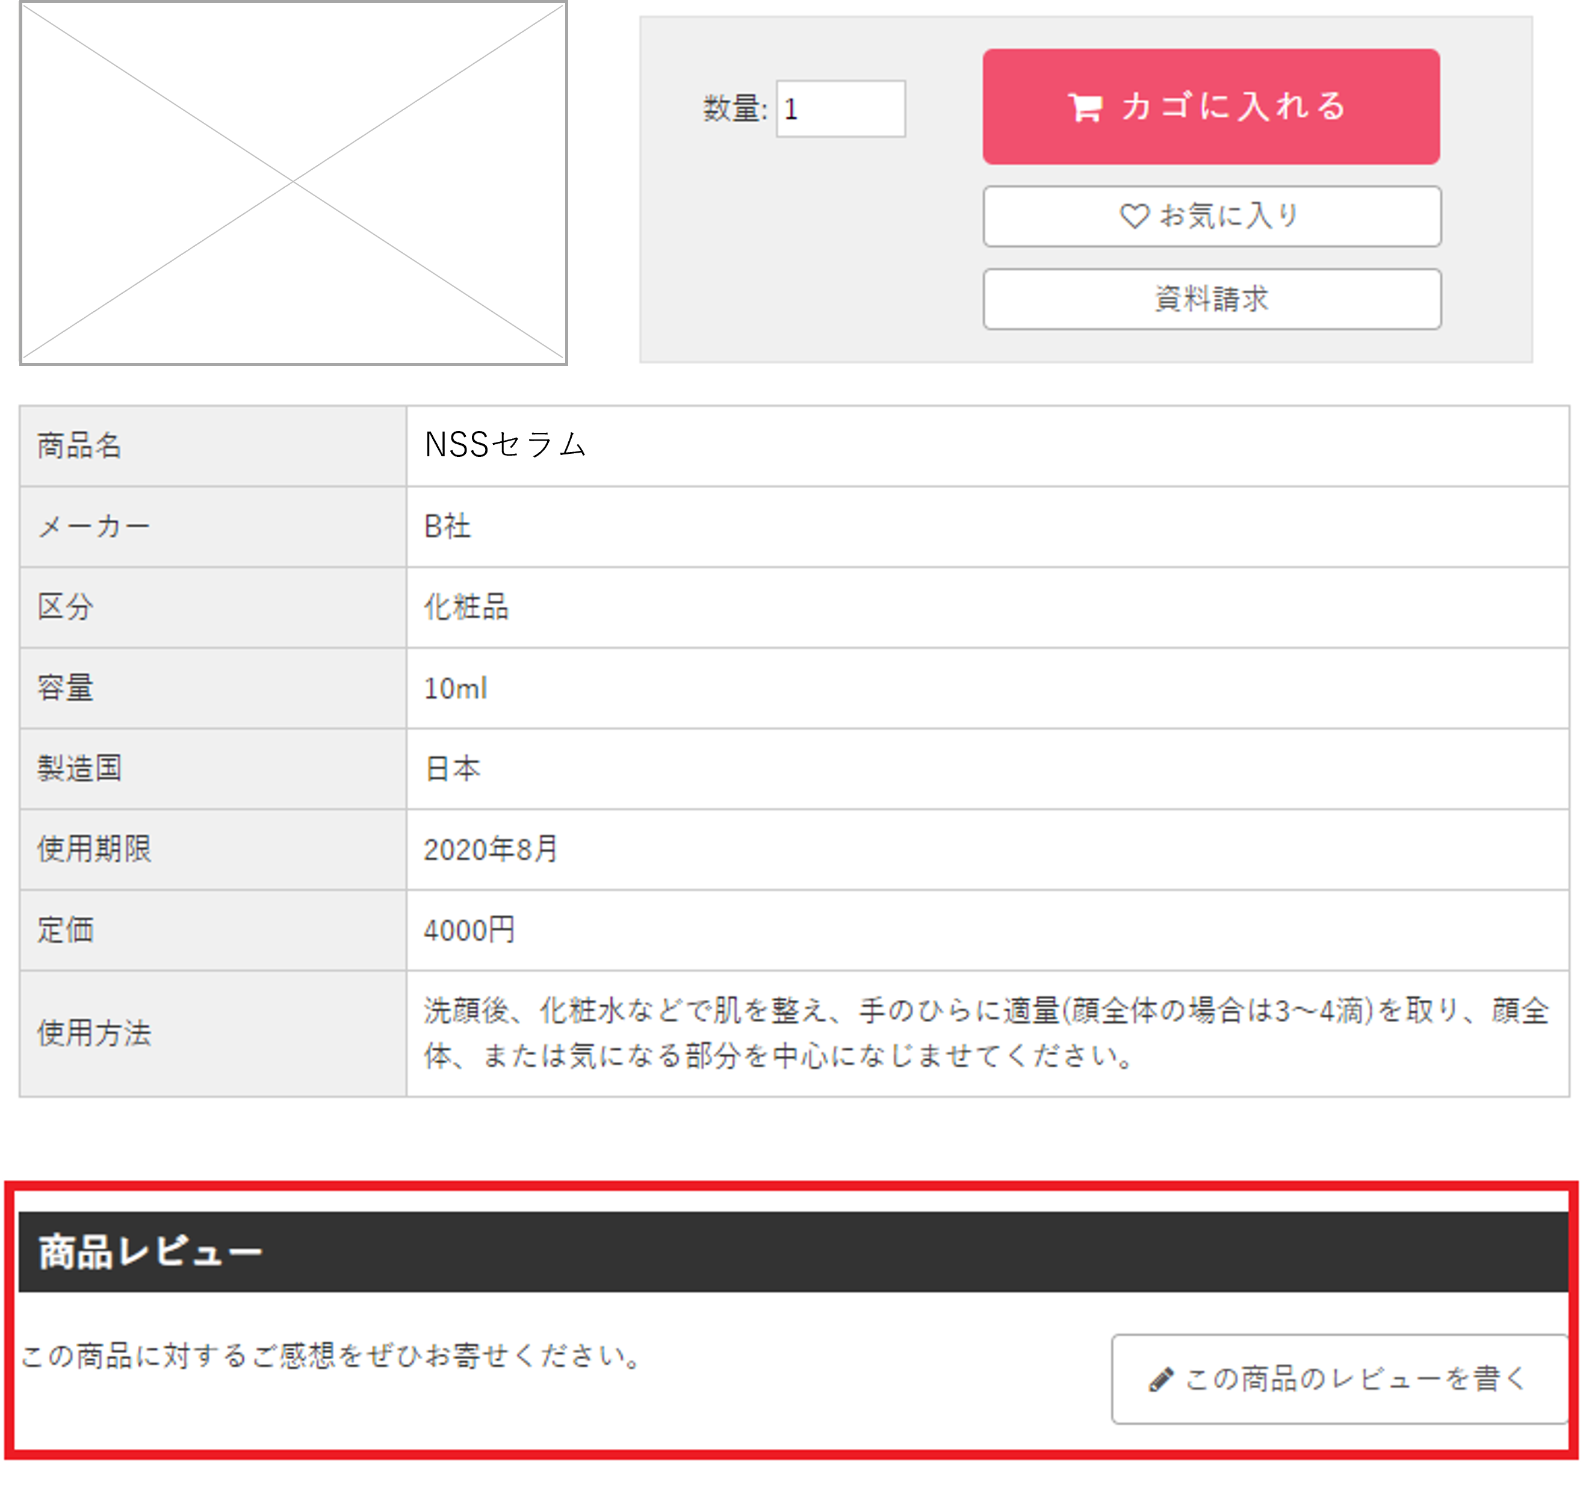Click the 商品レビュー header bar
Image resolution: width=1583 pixels, height=1491 pixels.
click(x=793, y=1252)
